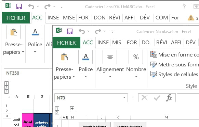Open the MIS tab in Cadencier Nicolas
The image size is (199, 127).
coord(117,43)
